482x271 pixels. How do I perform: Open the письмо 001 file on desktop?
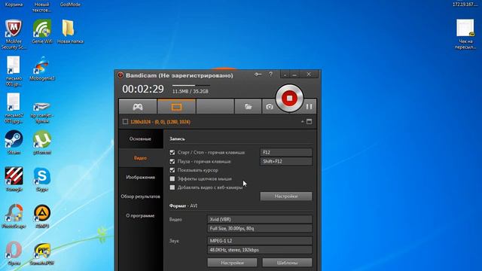14,72
